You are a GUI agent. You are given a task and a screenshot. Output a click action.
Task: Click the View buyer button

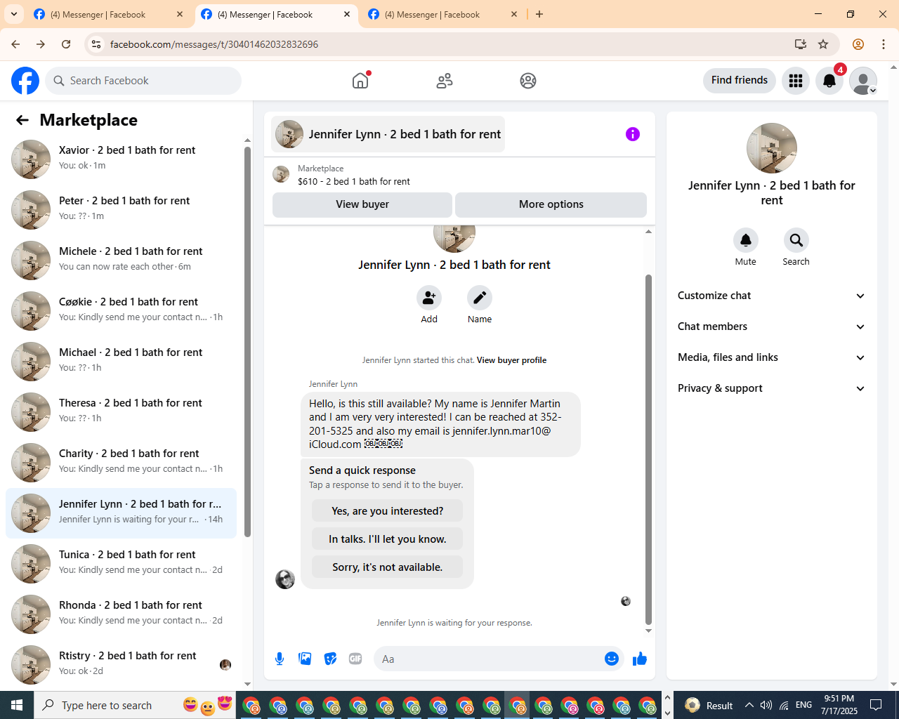point(362,204)
